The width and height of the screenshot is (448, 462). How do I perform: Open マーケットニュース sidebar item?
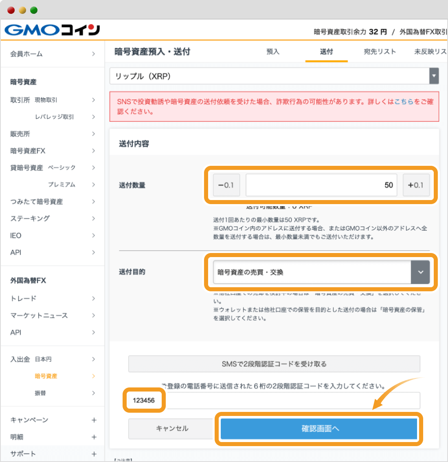[53, 315]
